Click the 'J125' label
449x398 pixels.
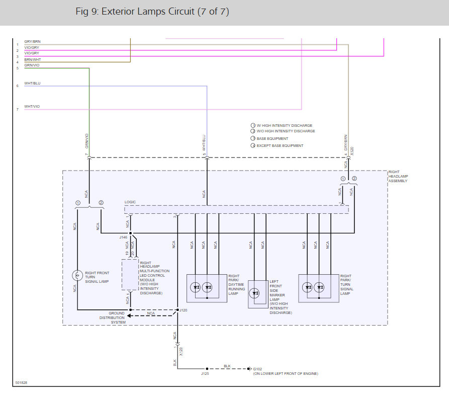click(x=205, y=374)
